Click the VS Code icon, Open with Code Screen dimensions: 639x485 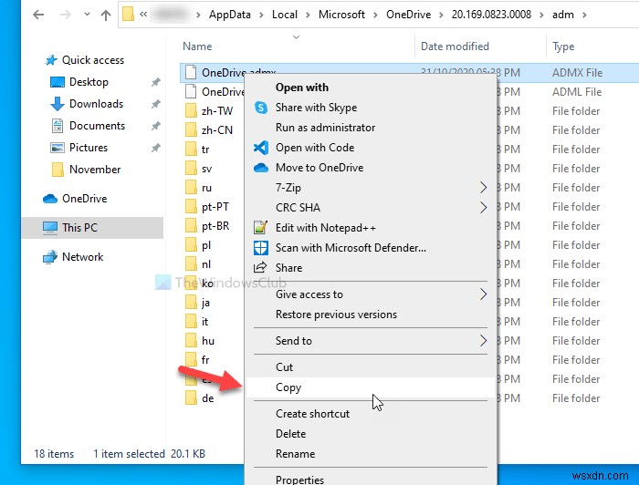tap(261, 148)
